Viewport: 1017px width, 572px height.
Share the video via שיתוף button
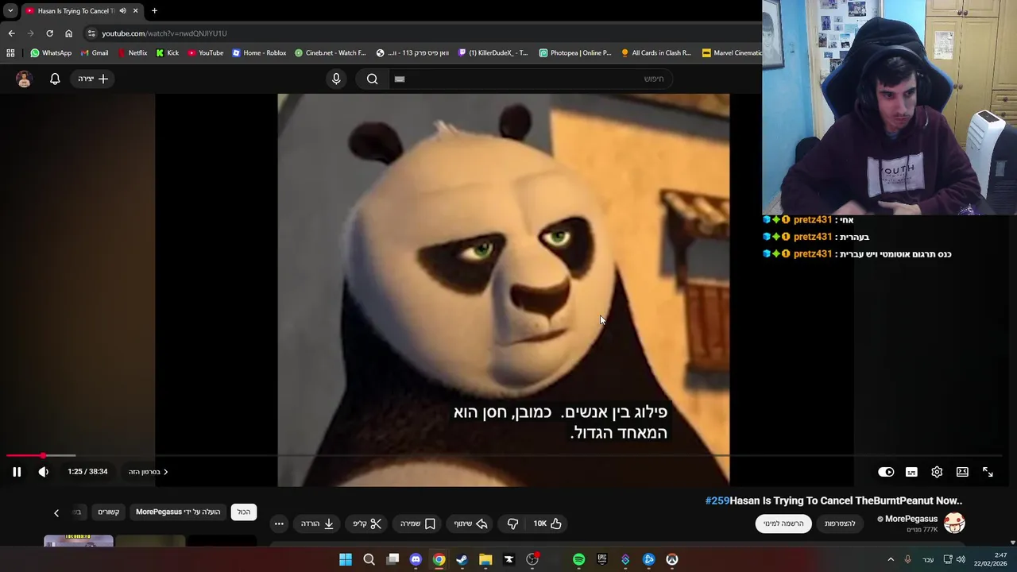[470, 524]
